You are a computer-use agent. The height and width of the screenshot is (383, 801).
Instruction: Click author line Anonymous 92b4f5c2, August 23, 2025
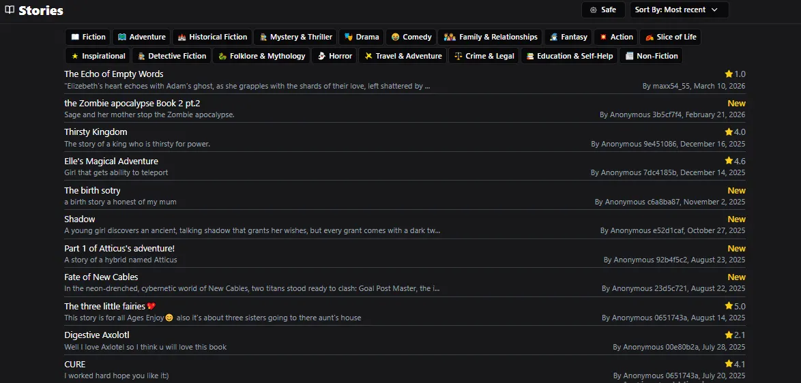675,260
